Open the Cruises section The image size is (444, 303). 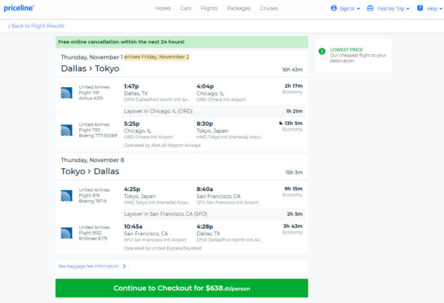coord(269,9)
